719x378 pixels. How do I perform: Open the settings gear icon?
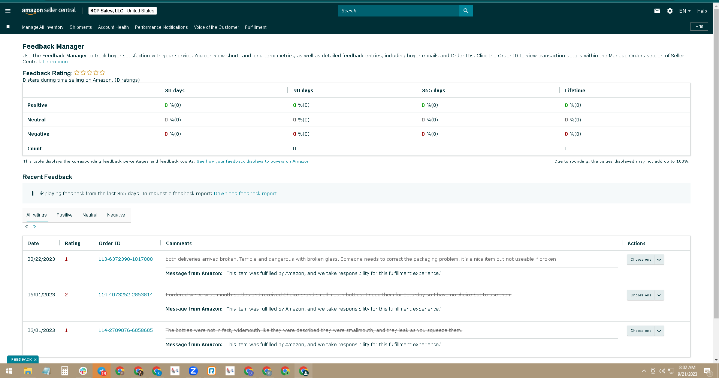click(670, 11)
